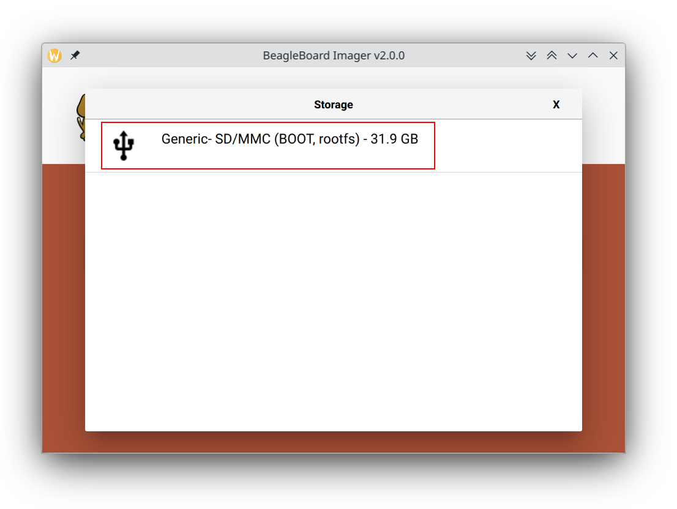
Task: Click the USB drive icon in storage list
Action: 124,146
